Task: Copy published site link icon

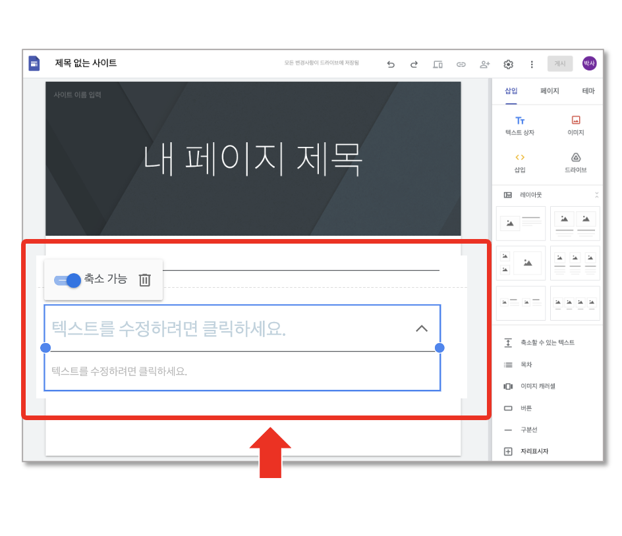Action: click(x=461, y=65)
